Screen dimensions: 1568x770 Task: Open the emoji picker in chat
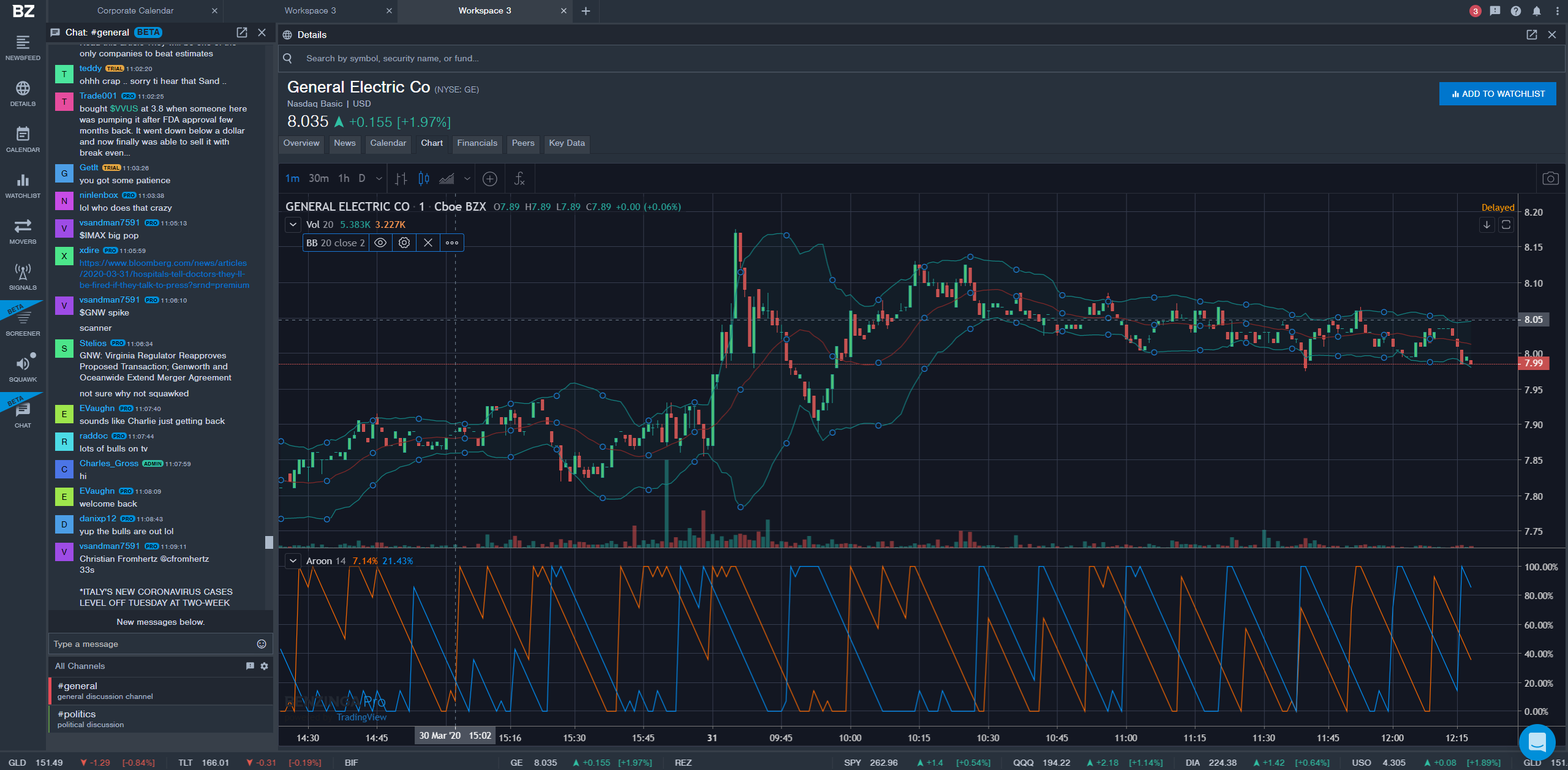click(x=262, y=644)
